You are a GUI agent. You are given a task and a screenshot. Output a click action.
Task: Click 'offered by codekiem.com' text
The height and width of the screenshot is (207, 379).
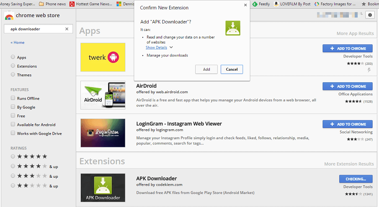pyautogui.click(x=159, y=185)
